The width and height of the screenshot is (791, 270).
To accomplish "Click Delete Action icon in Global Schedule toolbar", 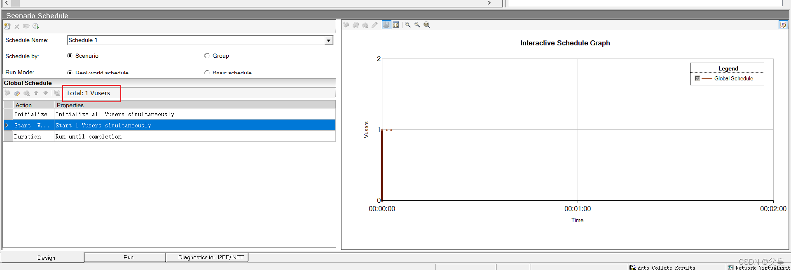I will [26, 93].
